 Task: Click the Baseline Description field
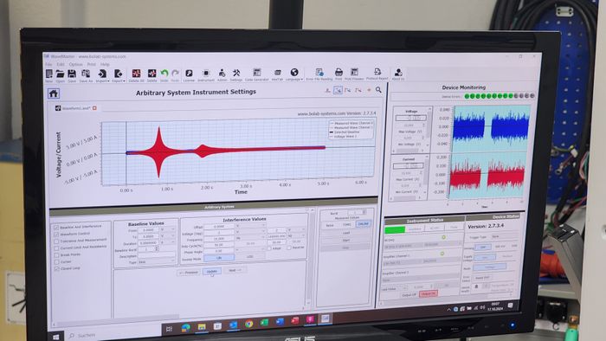(157, 255)
